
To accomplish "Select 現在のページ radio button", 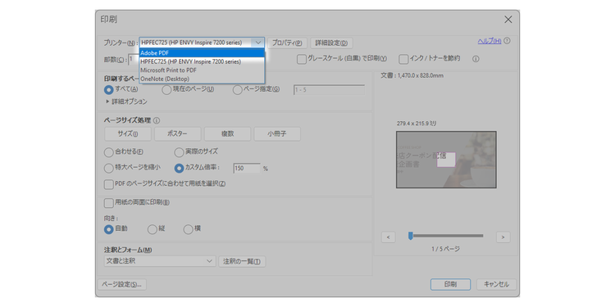I will pyautogui.click(x=166, y=90).
